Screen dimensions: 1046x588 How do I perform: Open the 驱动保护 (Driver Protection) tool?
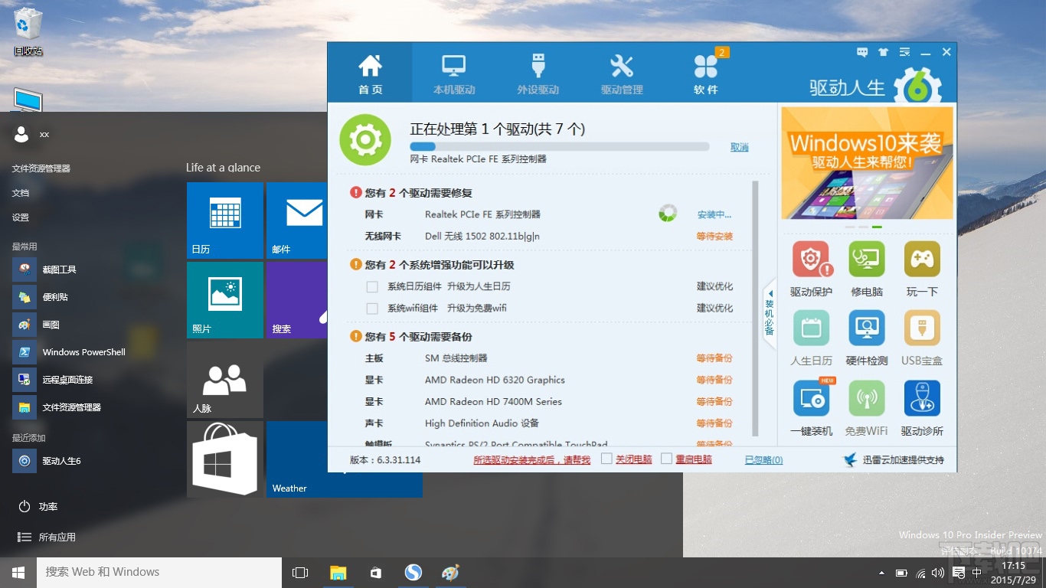[811, 260]
